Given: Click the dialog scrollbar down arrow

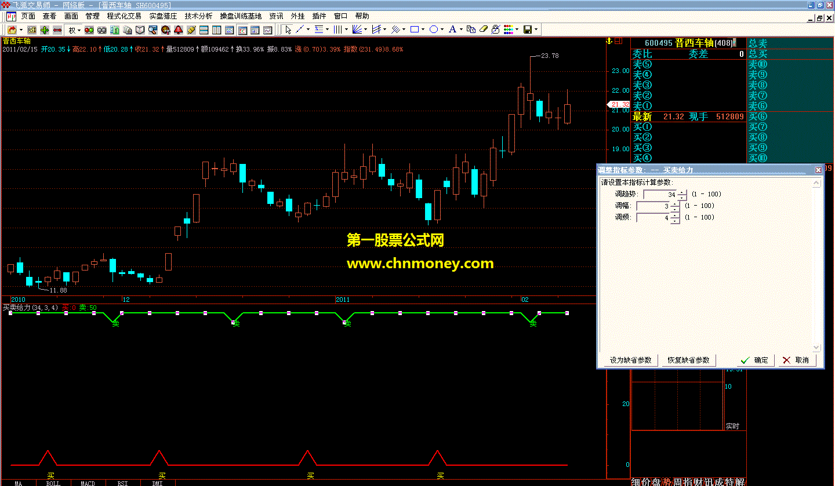Looking at the screenshot, I should tap(816, 348).
